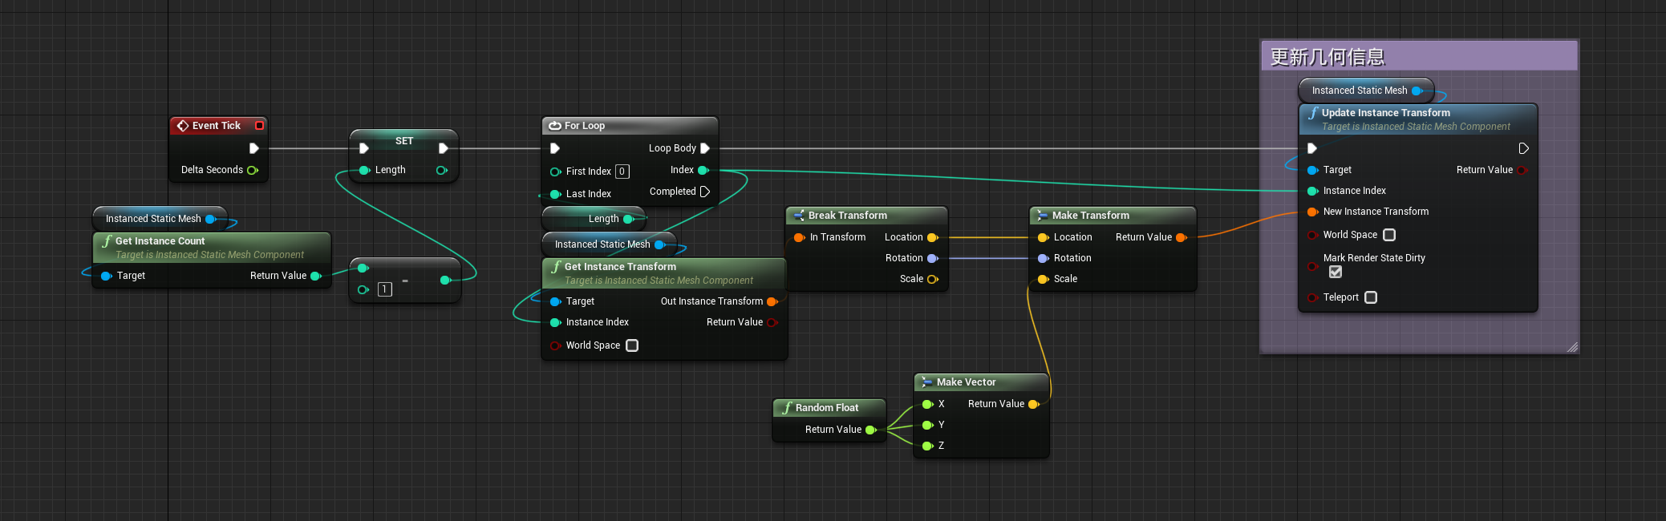
Task: Select the Length variable getter node
Action: pyautogui.click(x=594, y=219)
